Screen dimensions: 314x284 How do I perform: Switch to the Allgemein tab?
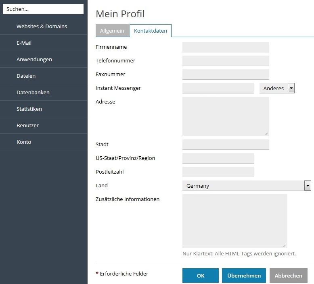pyautogui.click(x=112, y=31)
